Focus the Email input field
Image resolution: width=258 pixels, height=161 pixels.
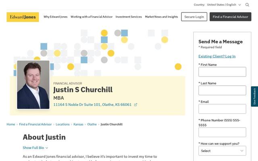coord(222,109)
